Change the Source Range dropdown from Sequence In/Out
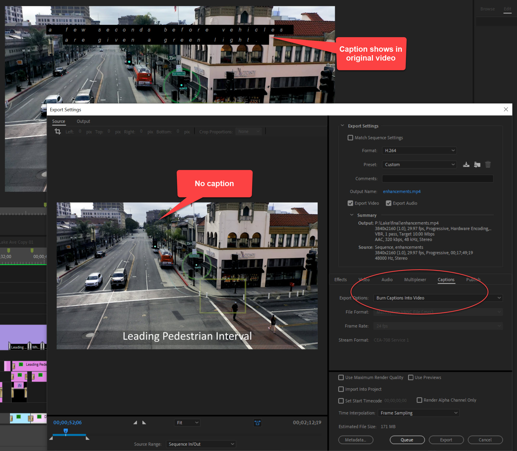 (x=201, y=444)
